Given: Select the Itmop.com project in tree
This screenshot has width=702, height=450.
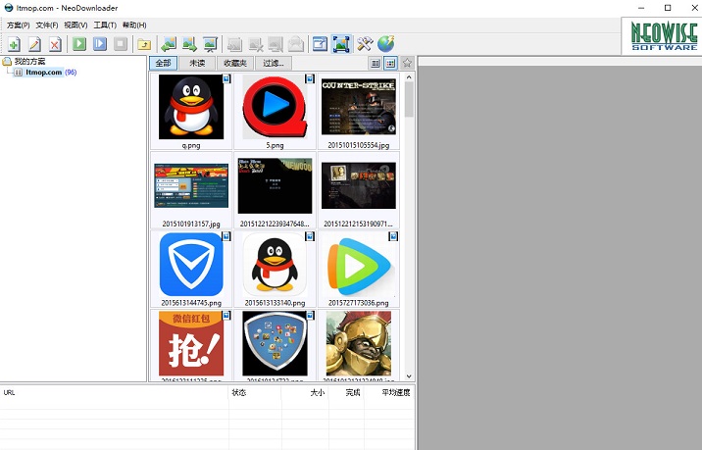Looking at the screenshot, I should [43, 73].
